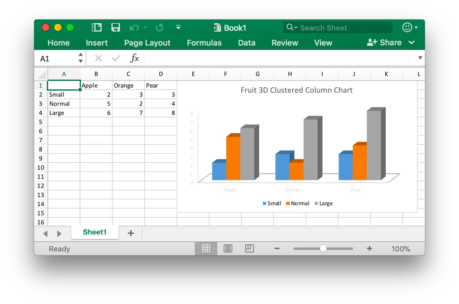Click the zoom slider handle
This screenshot has height=304, width=459.
pos(323,249)
